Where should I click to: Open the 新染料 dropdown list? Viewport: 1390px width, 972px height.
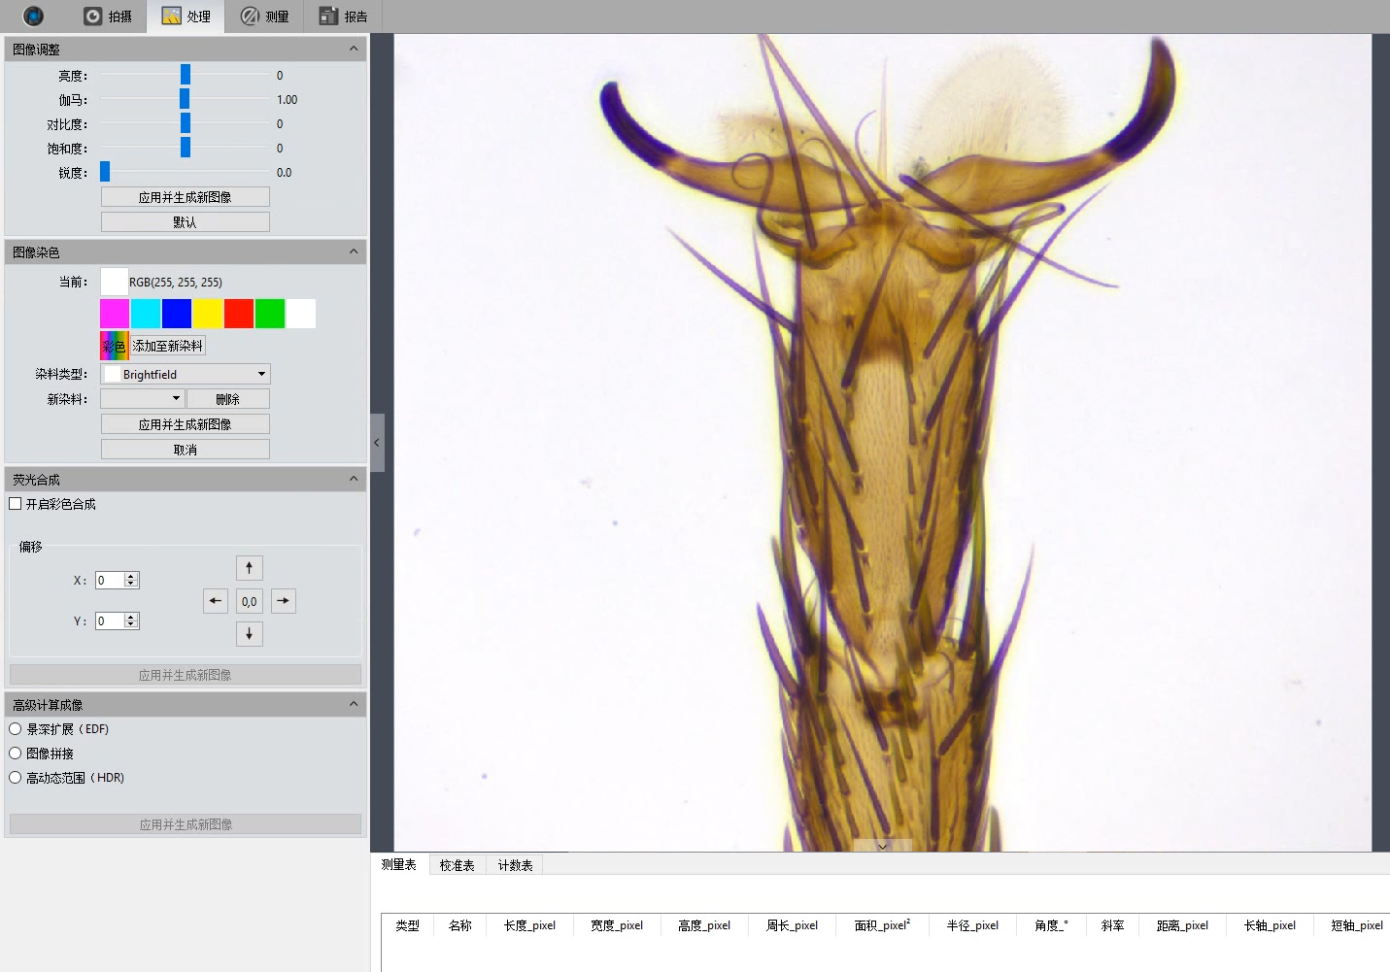142,398
